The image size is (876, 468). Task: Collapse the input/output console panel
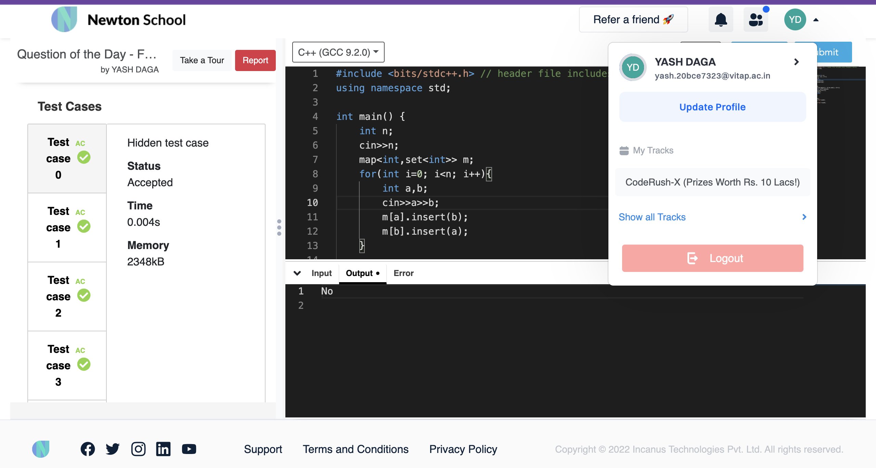297,273
